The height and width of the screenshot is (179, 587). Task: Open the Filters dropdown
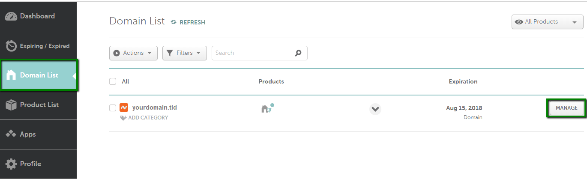coord(185,53)
